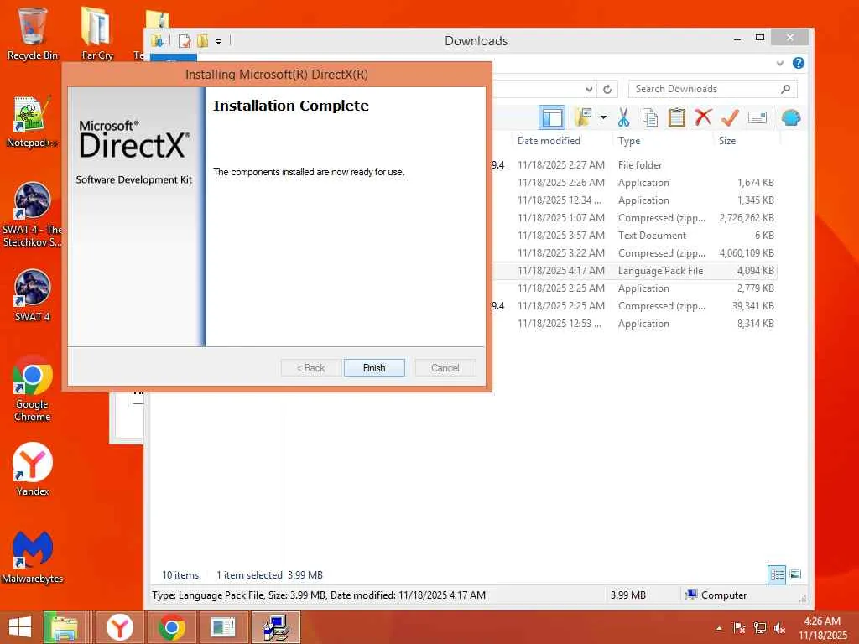Select the Far Cry folder on desktop
This screenshot has height=644, width=859.
tap(97, 33)
